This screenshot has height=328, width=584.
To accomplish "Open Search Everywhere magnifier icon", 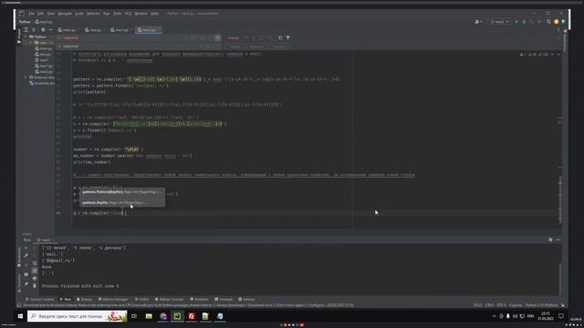I will [548, 22].
